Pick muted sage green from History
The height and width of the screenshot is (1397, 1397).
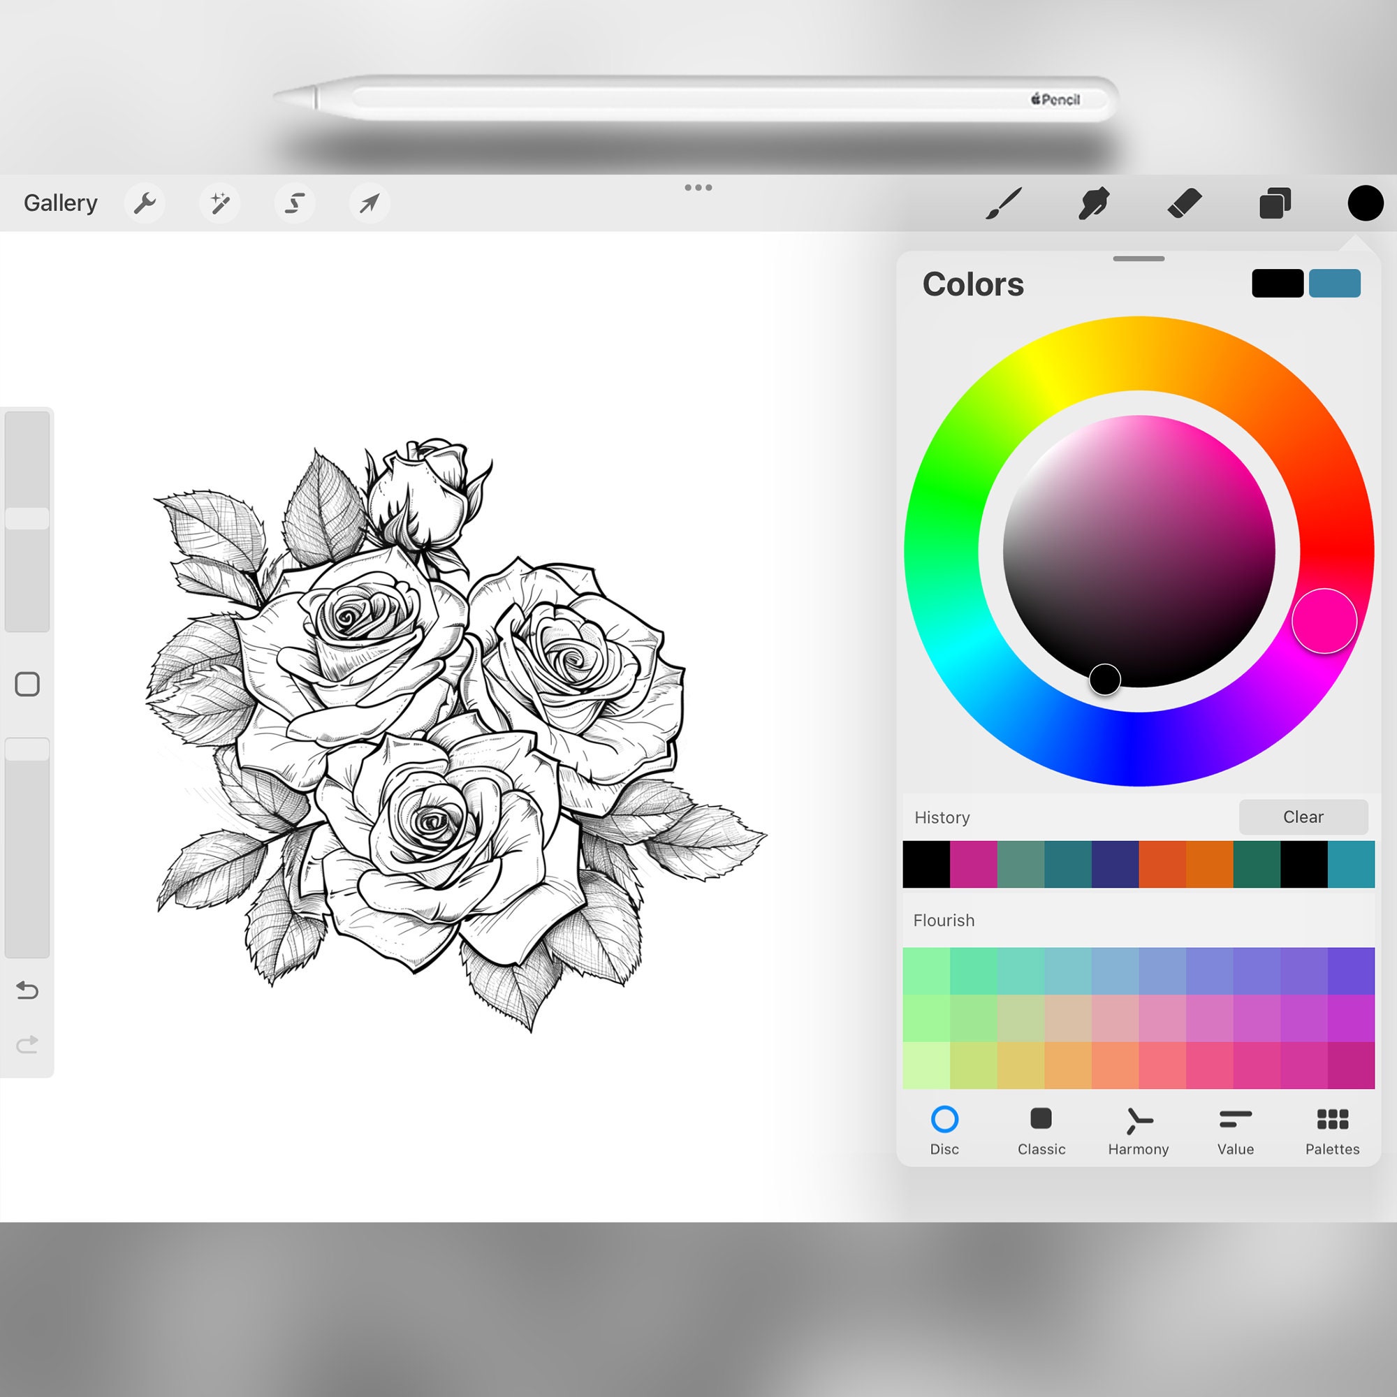click(x=1021, y=864)
